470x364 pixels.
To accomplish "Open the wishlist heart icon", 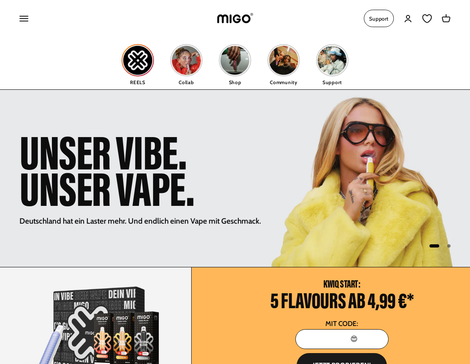I will click(427, 19).
